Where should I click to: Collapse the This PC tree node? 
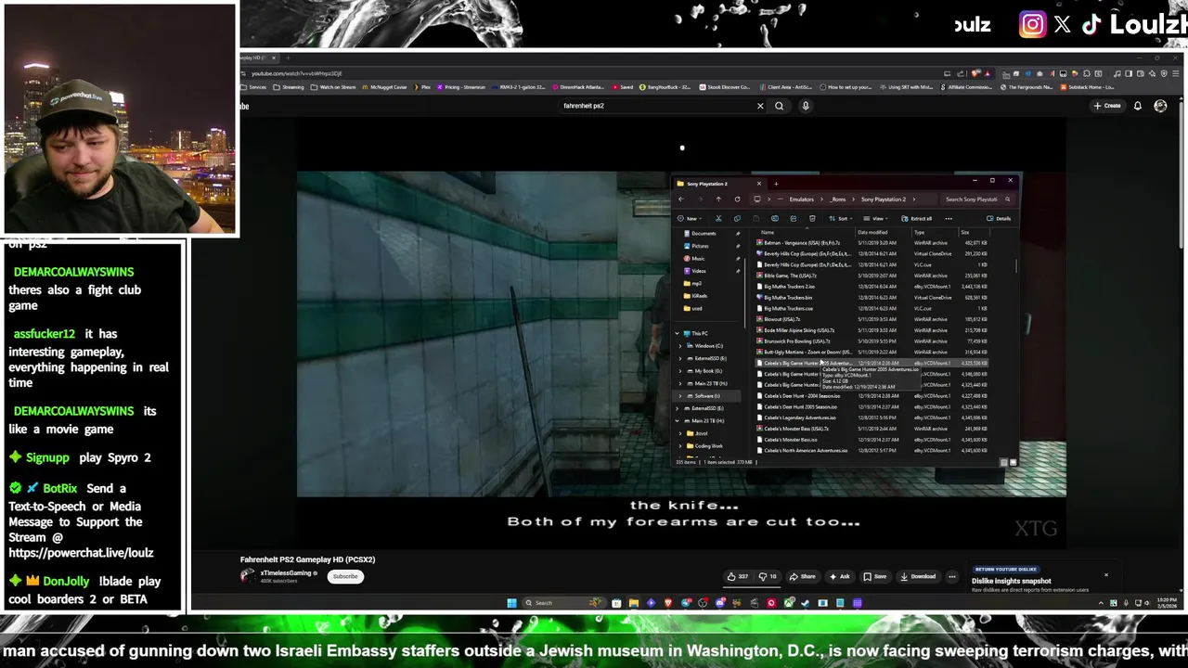677,333
